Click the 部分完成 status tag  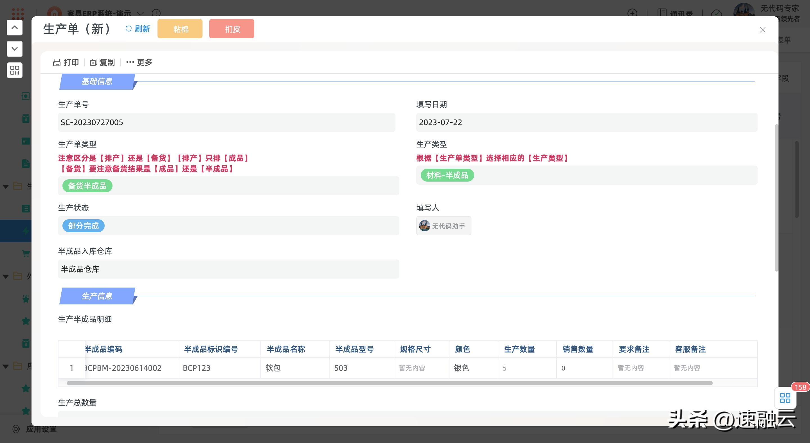83,226
